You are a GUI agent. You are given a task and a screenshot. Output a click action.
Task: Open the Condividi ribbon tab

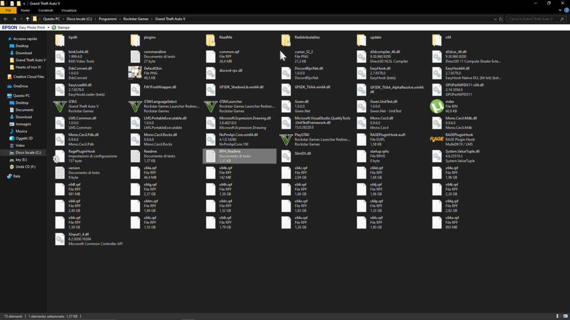click(46, 10)
